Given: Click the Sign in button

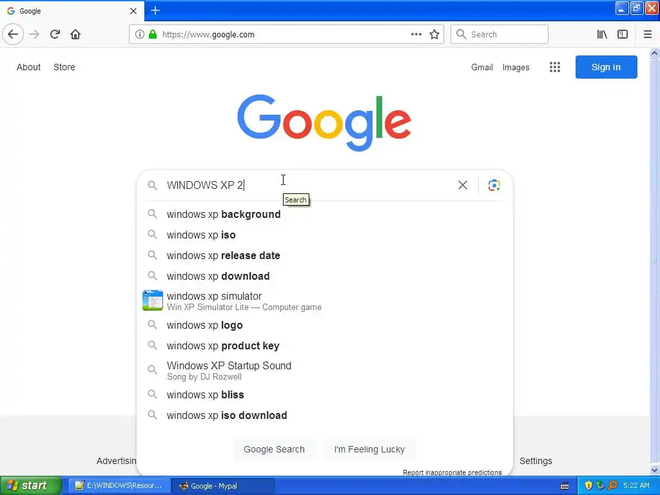Looking at the screenshot, I should point(606,67).
